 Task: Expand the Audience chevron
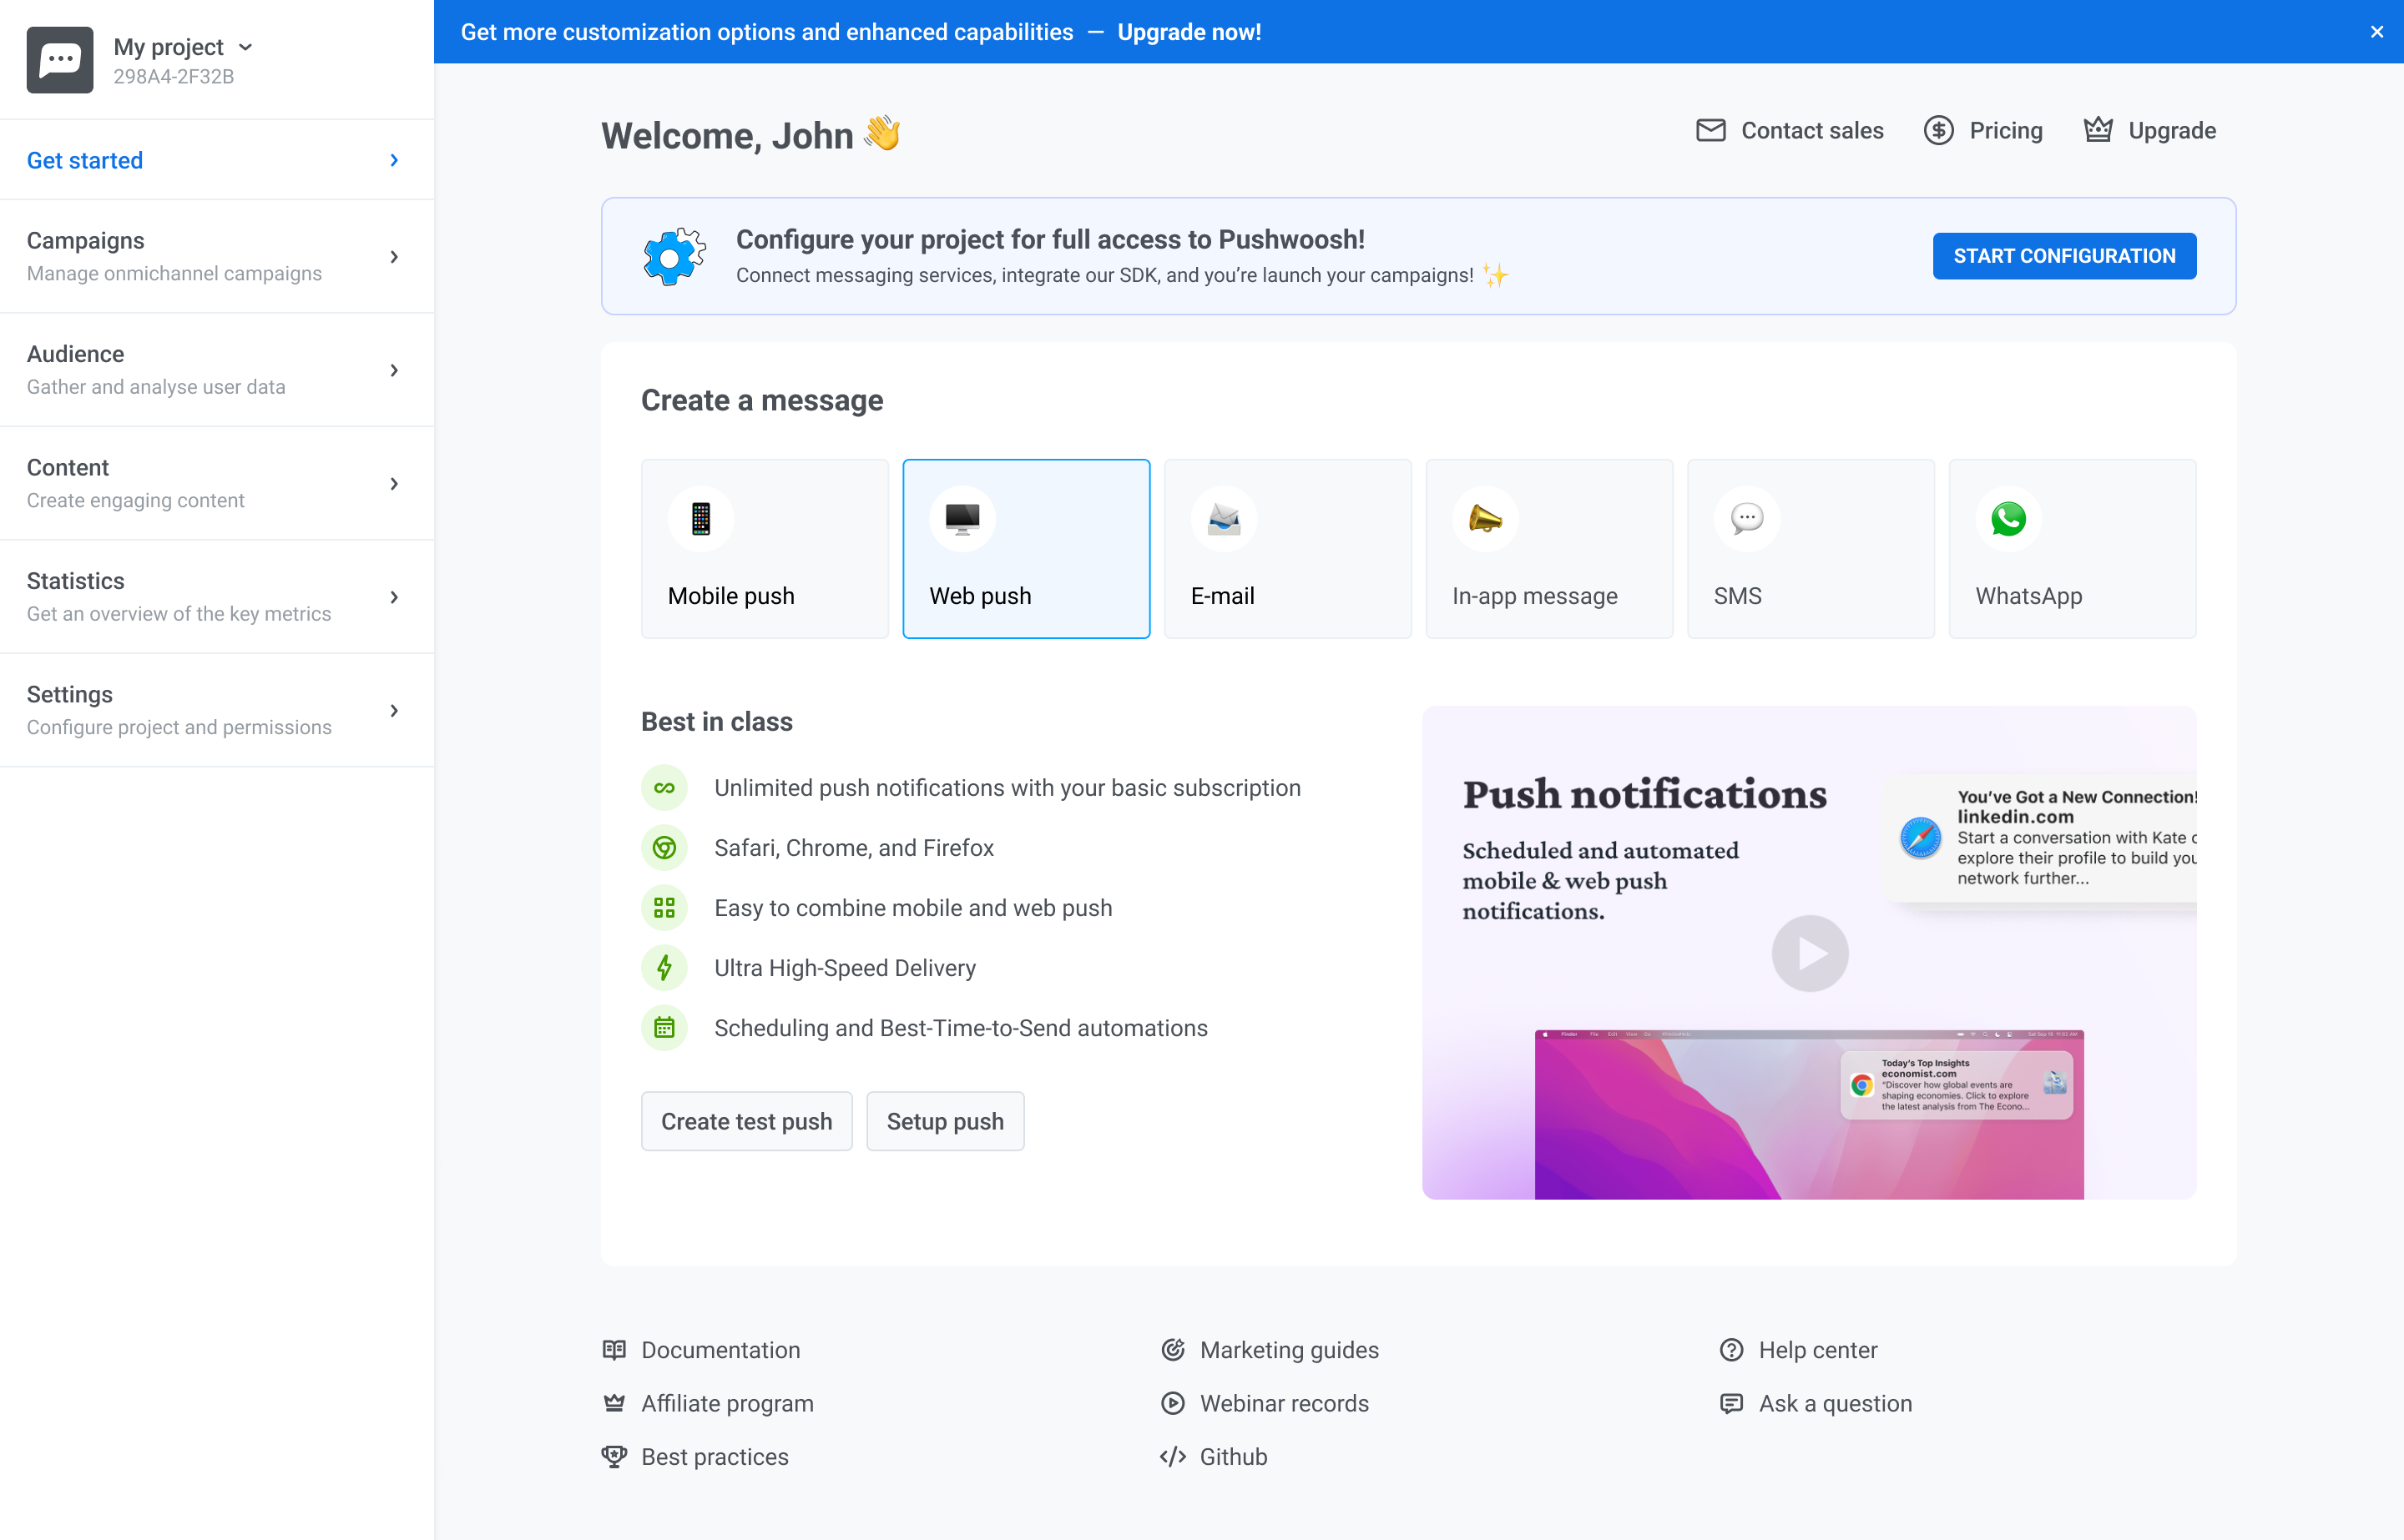click(x=394, y=370)
